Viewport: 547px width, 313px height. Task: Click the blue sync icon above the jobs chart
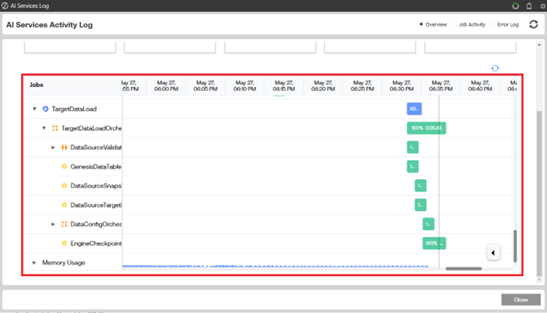point(495,68)
